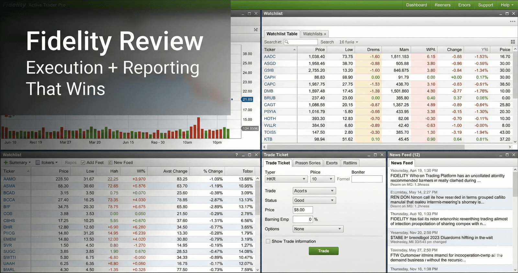Select ticker AADC in the watchlist
Viewport: 518px width, 273px height.
click(270, 57)
